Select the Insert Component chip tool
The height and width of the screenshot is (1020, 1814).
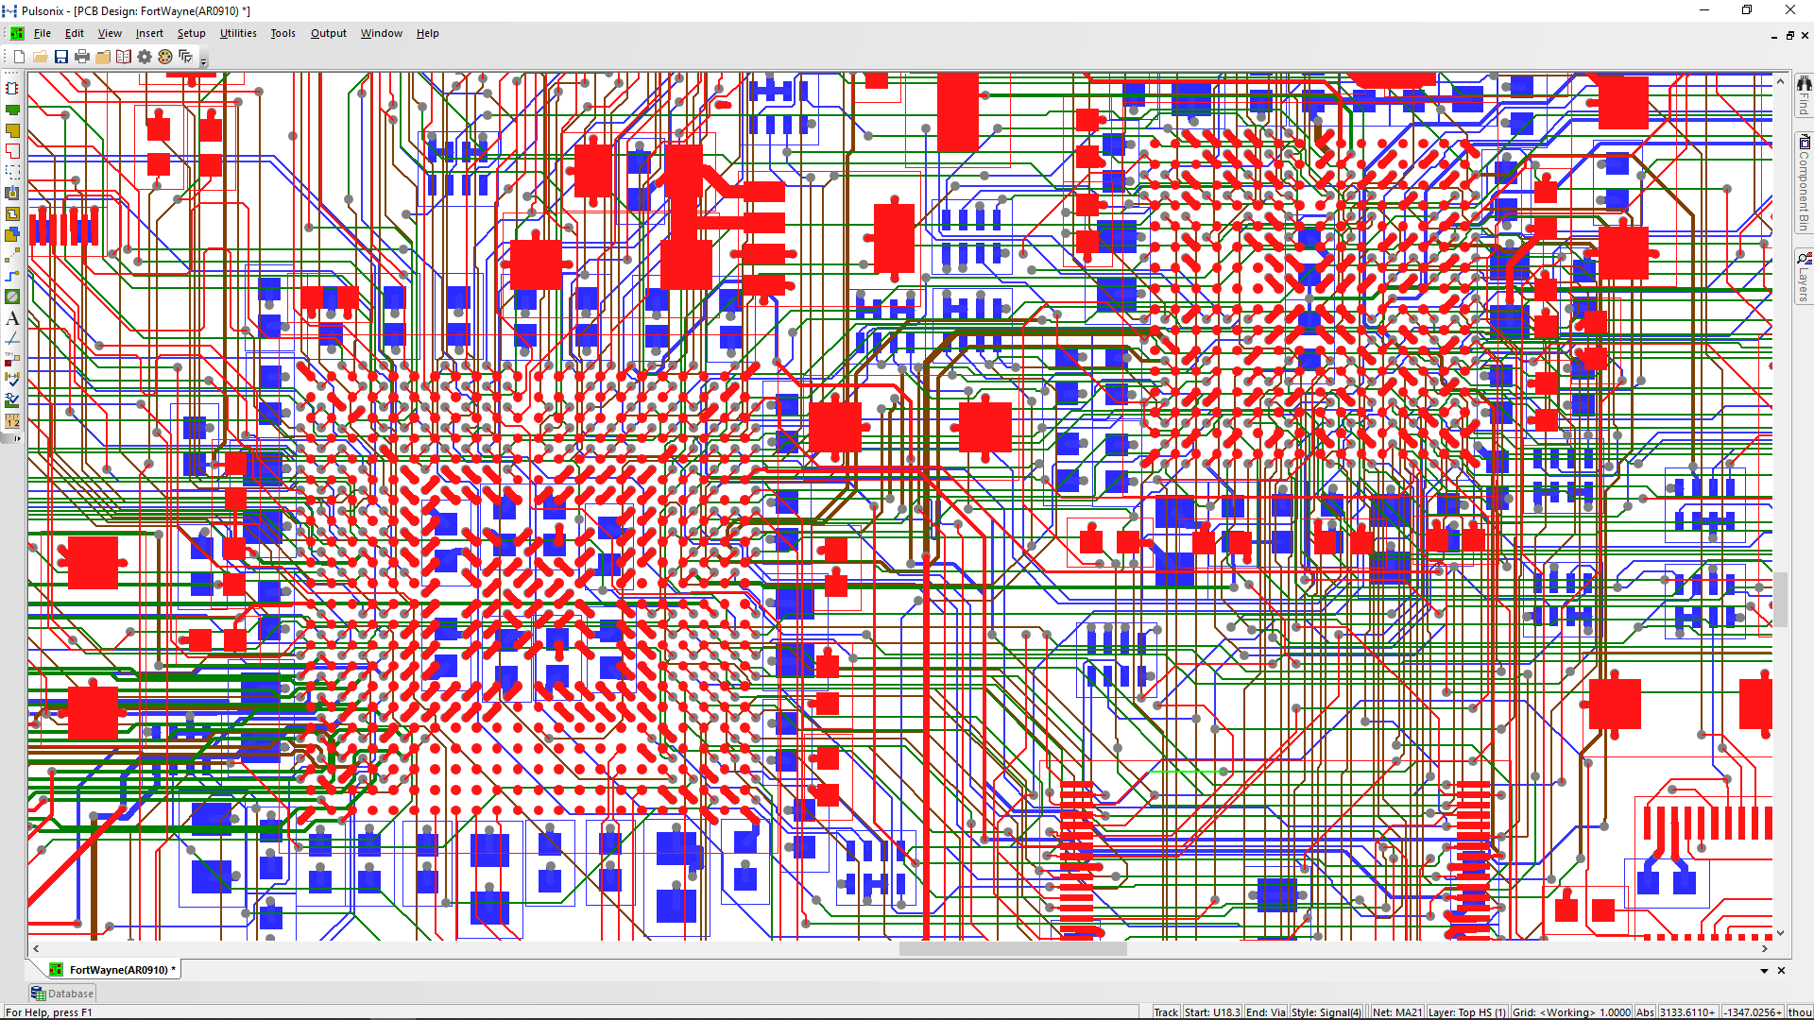click(x=12, y=89)
